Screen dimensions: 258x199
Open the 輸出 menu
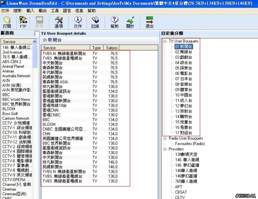coord(43,11)
